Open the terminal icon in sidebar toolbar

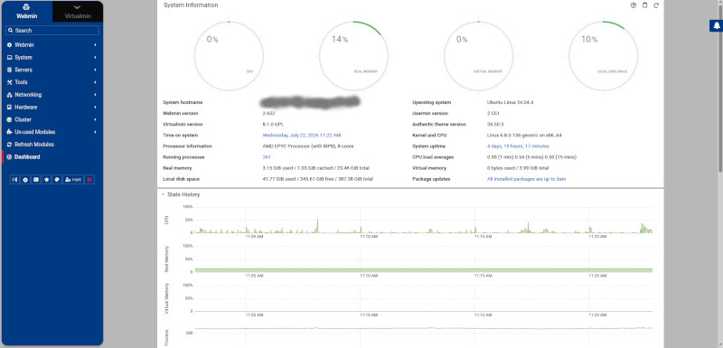36,180
